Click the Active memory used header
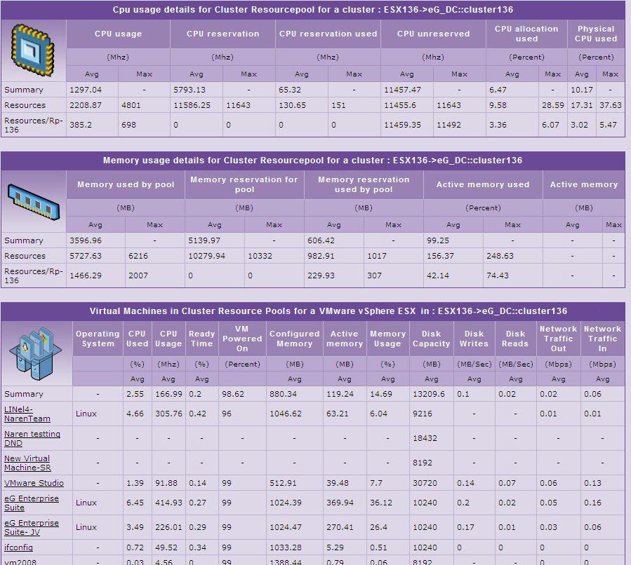Image resolution: width=631 pixels, height=565 pixels. [483, 184]
